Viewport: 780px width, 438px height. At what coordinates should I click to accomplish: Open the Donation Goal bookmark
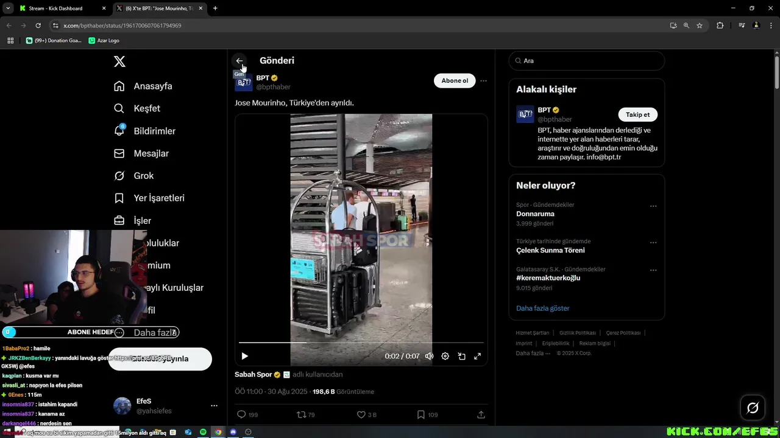[54, 41]
